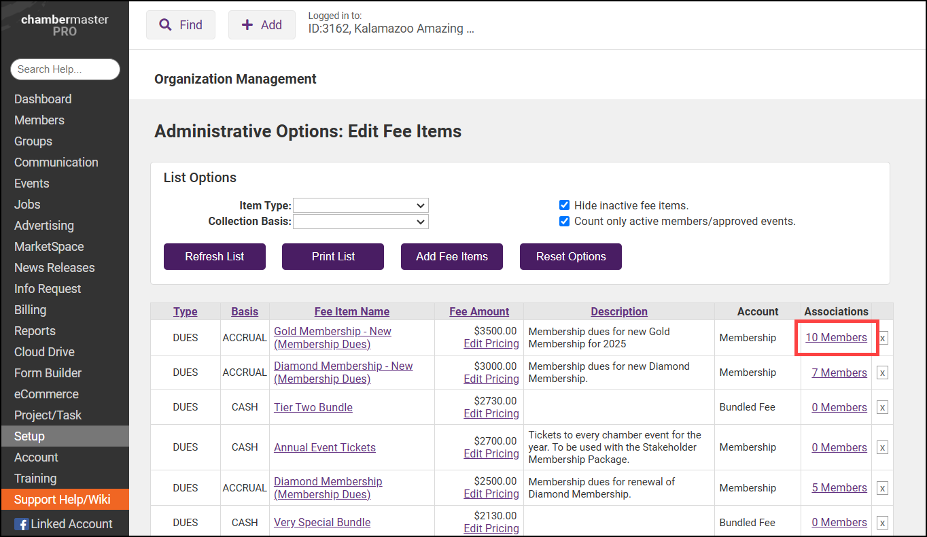Open the 10 Members association link

click(836, 337)
